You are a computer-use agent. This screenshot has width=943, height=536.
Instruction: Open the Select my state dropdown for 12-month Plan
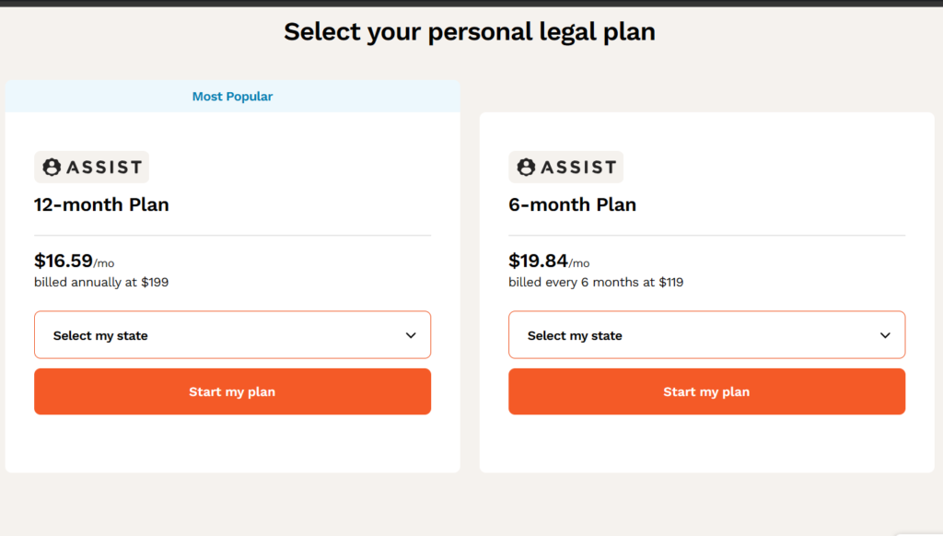233,335
